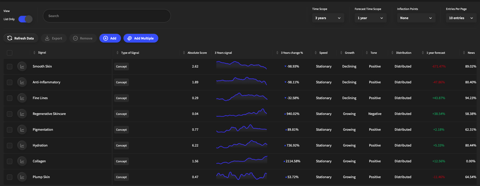The width and height of the screenshot is (480, 186).
Task: Expand the Forecast Time Scope dropdown
Action: 370,18
